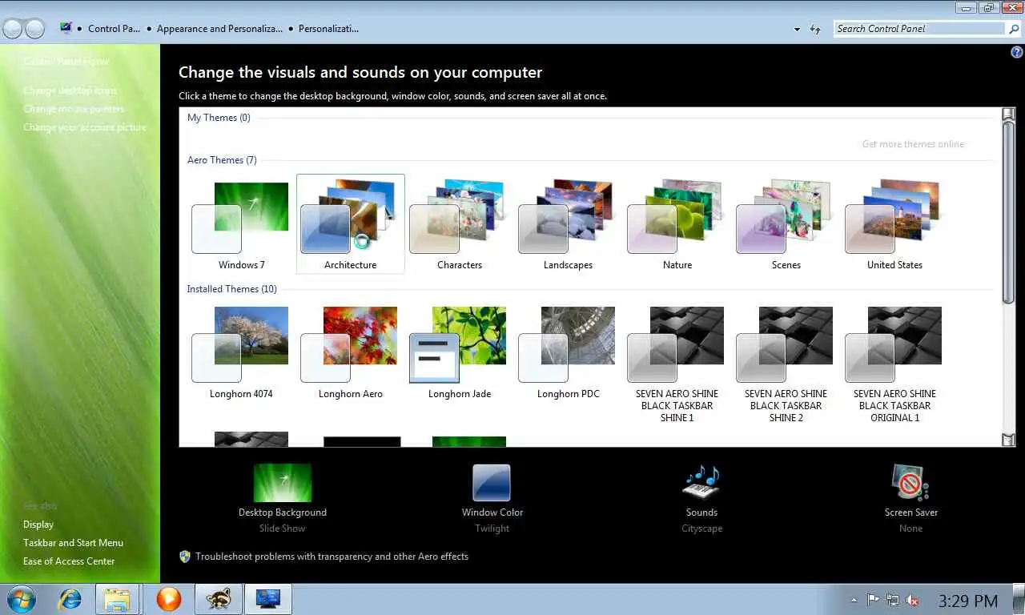Click the 3:29 PM clock

[968, 601]
